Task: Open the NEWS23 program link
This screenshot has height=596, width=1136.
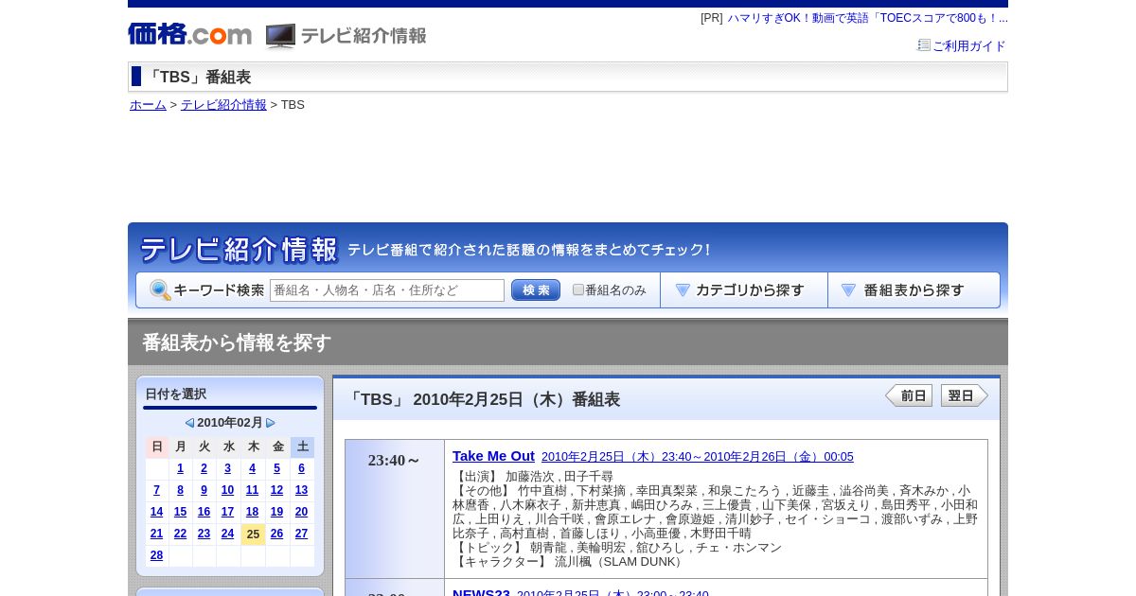Action: pyautogui.click(x=481, y=593)
